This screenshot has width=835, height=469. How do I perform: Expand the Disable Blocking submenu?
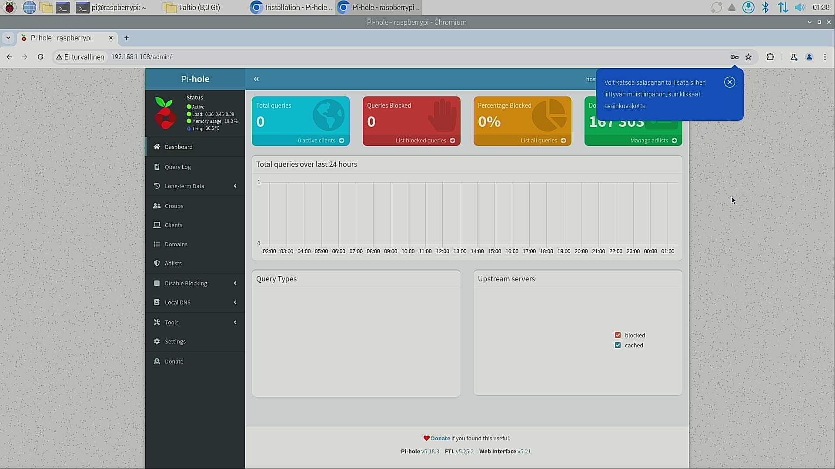click(x=195, y=283)
